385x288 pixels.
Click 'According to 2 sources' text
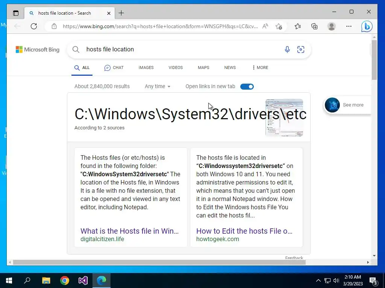[99, 128]
